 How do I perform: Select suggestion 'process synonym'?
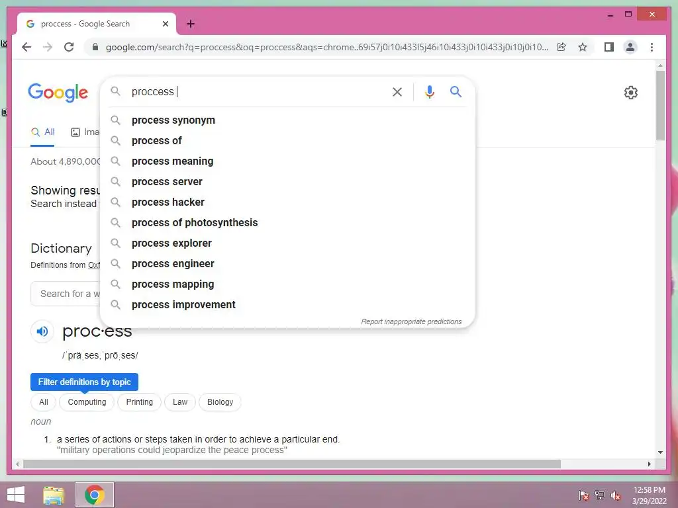tap(287, 120)
